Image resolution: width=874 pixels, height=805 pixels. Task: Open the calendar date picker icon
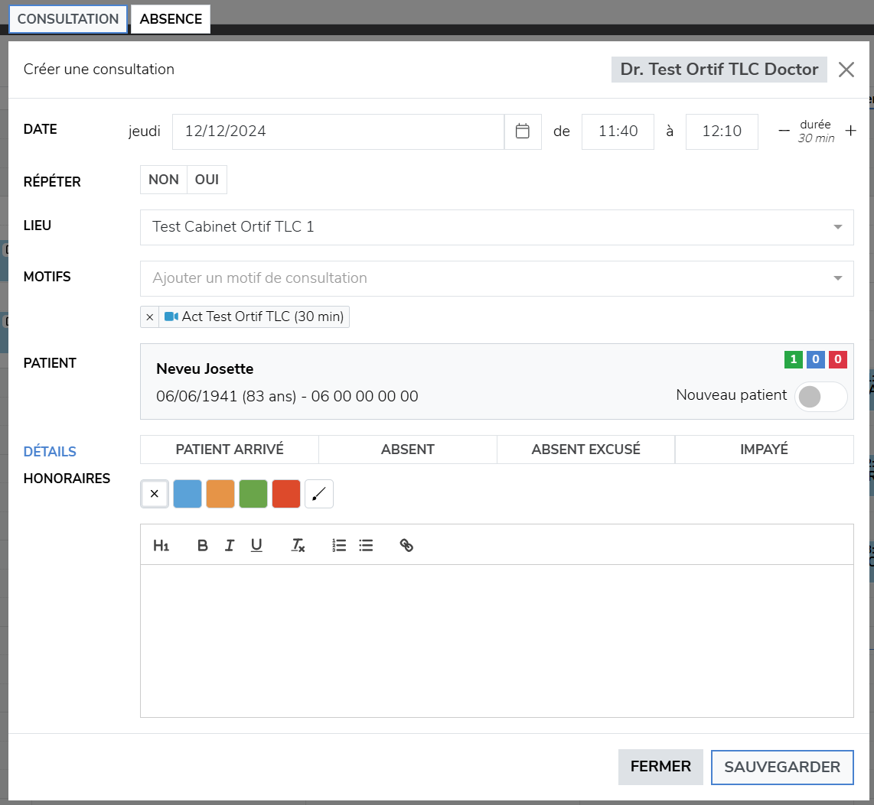coord(522,131)
